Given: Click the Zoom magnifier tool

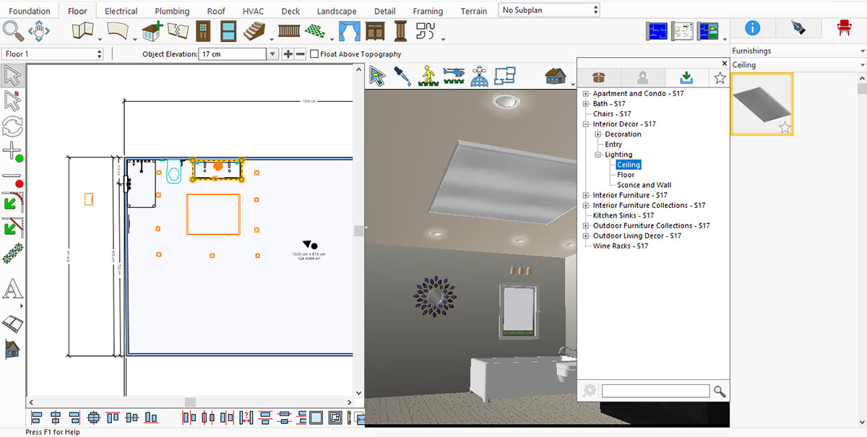Looking at the screenshot, I should pos(13,31).
